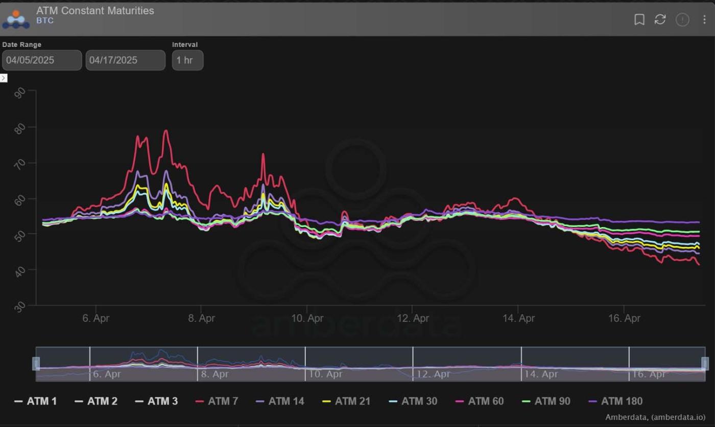The width and height of the screenshot is (715, 427).
Task: Refresh the chart data
Action: tap(660, 19)
